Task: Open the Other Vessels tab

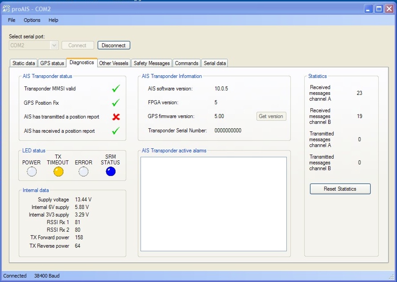Action: pos(114,63)
